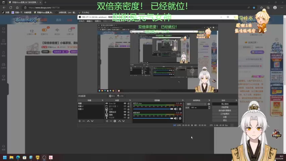Reload the Douyu page
286x161 pixels.
[11, 8]
